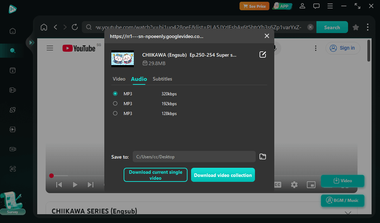Click the CHIIKAWA video thumbnail
Image resolution: width=380 pixels, height=223 pixels.
(122, 59)
